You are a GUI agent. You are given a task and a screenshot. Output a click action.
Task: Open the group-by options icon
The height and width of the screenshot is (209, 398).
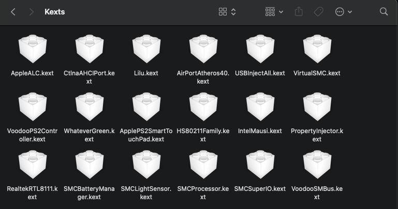click(270, 12)
